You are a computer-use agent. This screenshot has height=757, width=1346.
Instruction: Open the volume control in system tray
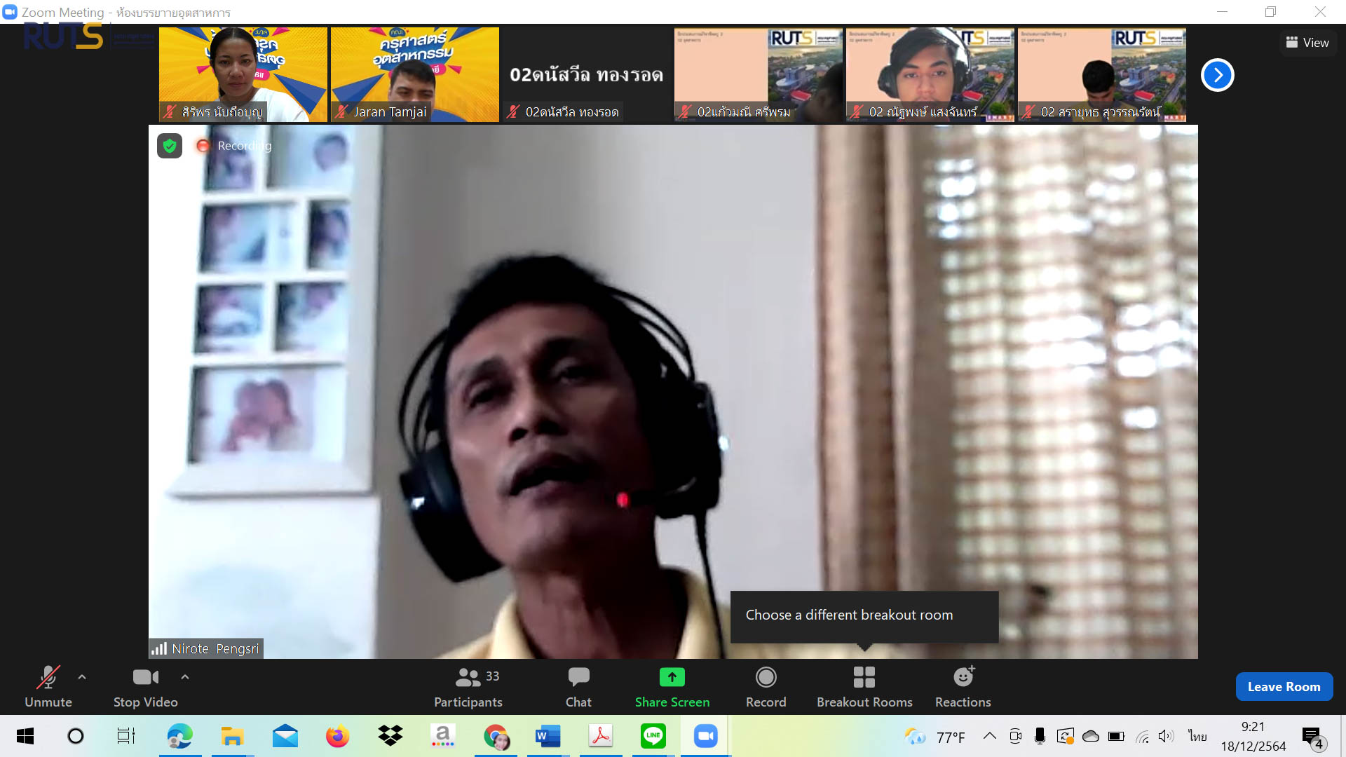point(1166,736)
